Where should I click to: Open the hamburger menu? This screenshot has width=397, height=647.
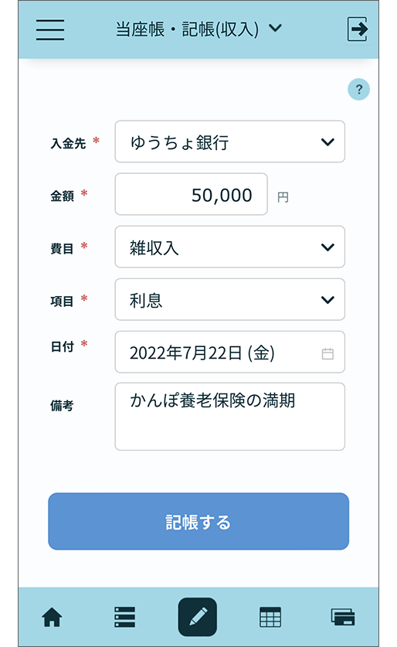[x=50, y=29]
